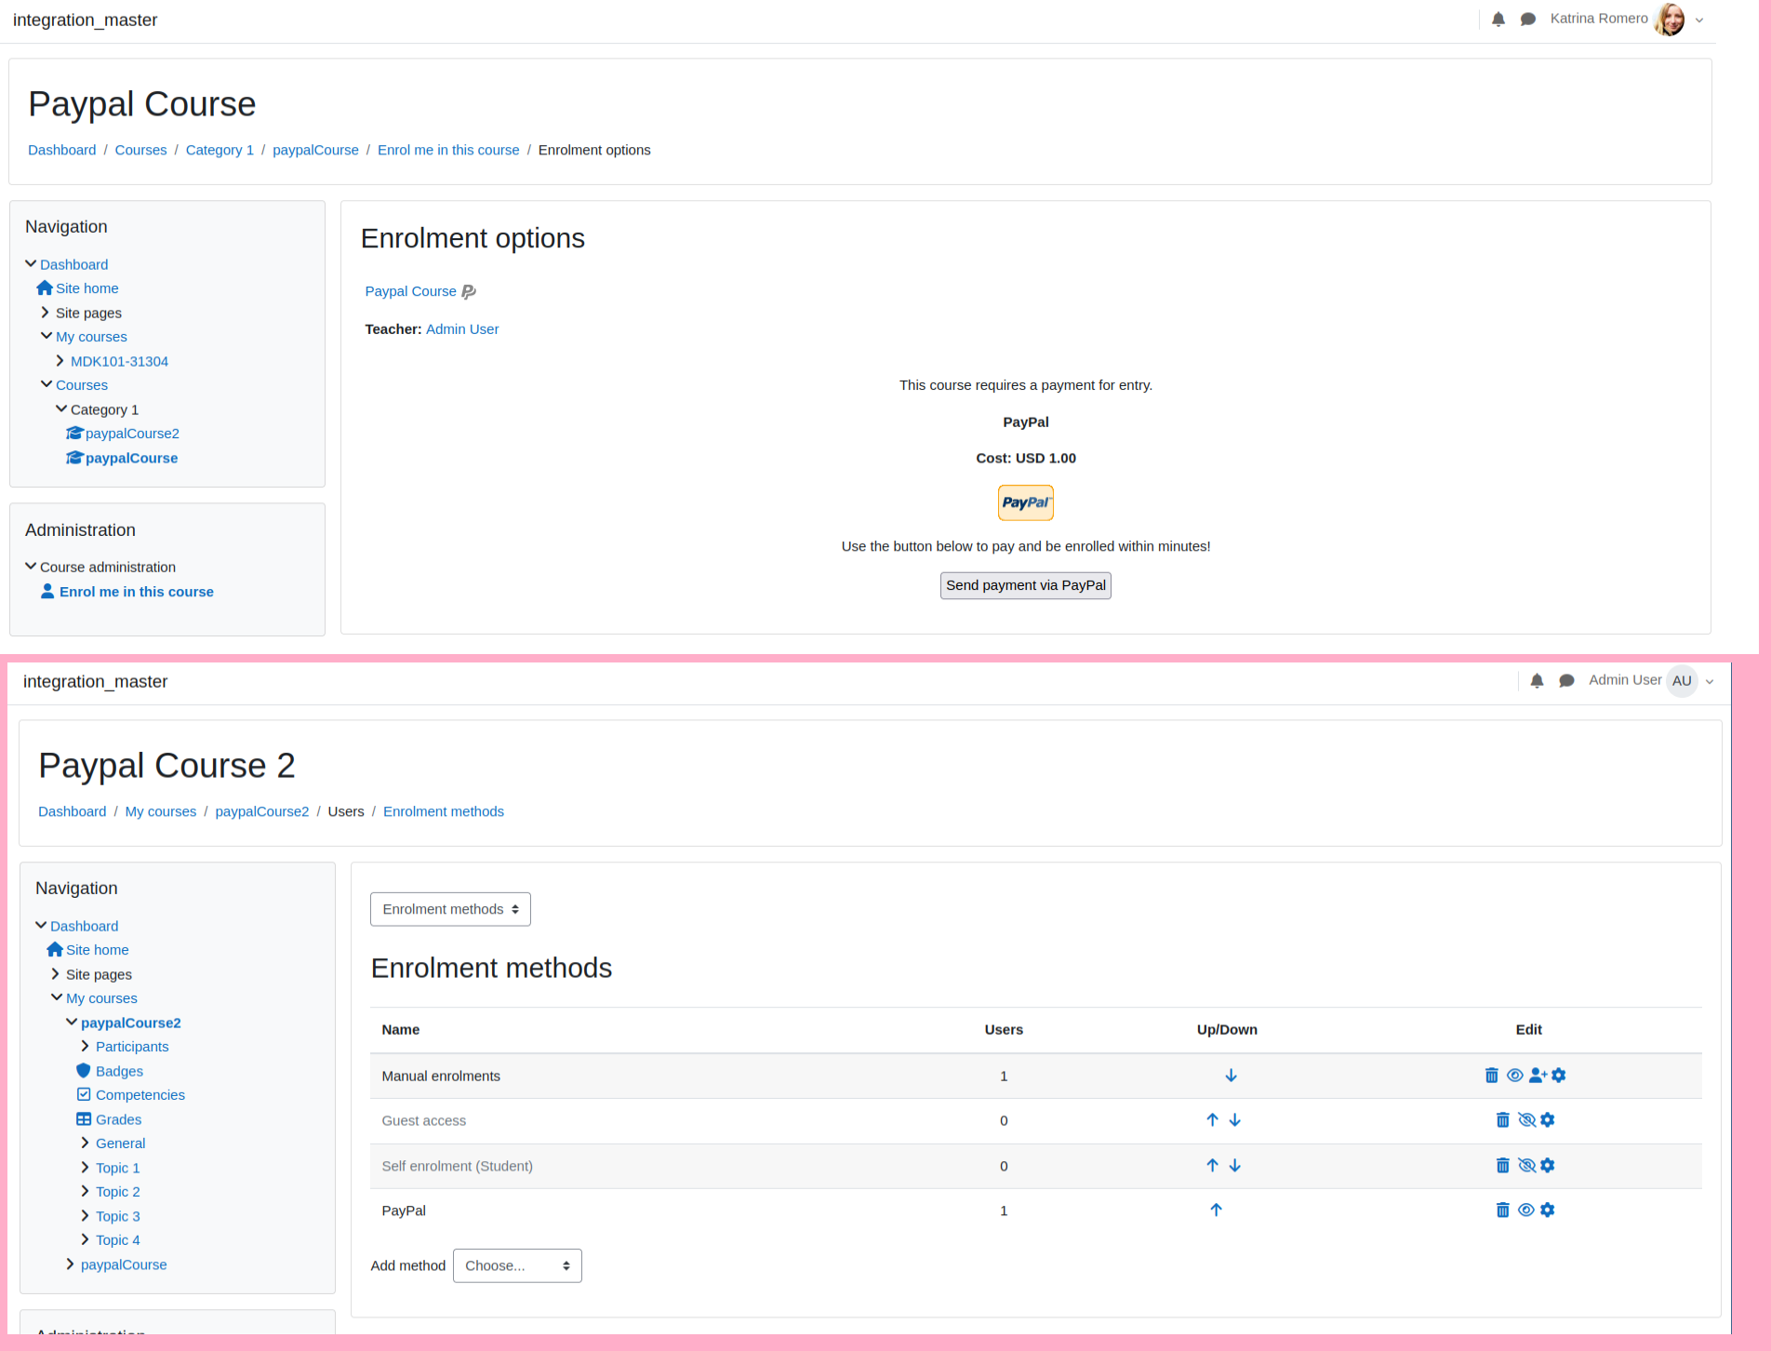Move Guest access down
This screenshot has height=1351, width=1771.
[x=1235, y=1120]
